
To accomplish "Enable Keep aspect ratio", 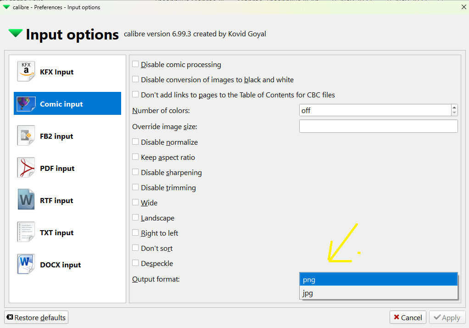I will coord(135,157).
